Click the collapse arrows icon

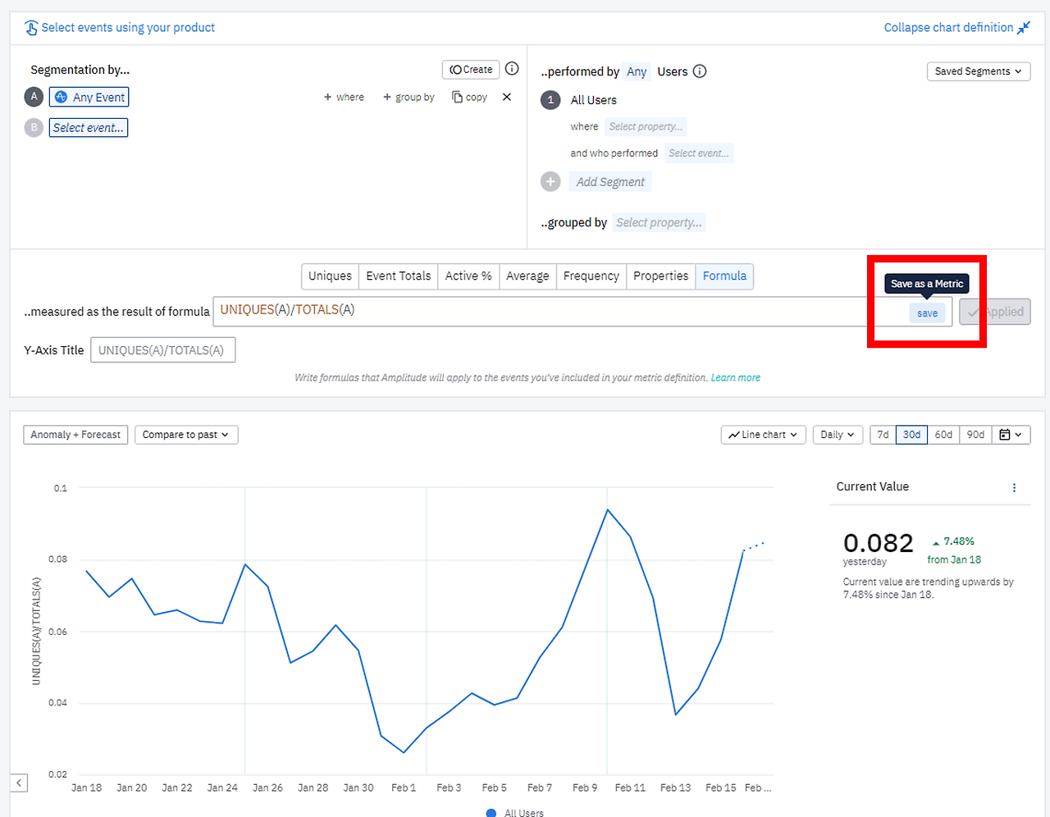click(1024, 28)
